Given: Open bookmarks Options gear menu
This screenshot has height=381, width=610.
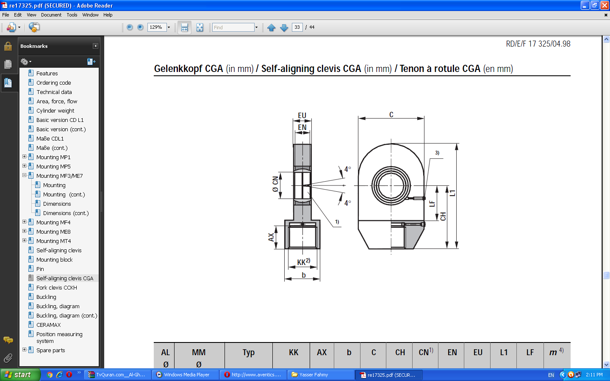Looking at the screenshot, I should 26,62.
